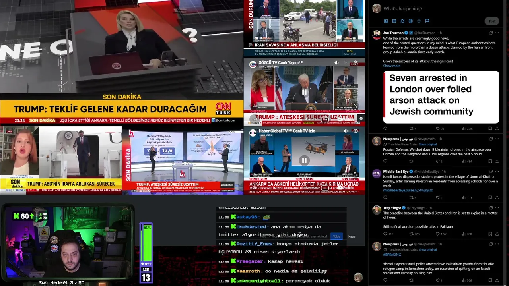Screen dimensions: 509x286
Task: Show original Arabic of Newpress drones tweet
Action: 427,144
